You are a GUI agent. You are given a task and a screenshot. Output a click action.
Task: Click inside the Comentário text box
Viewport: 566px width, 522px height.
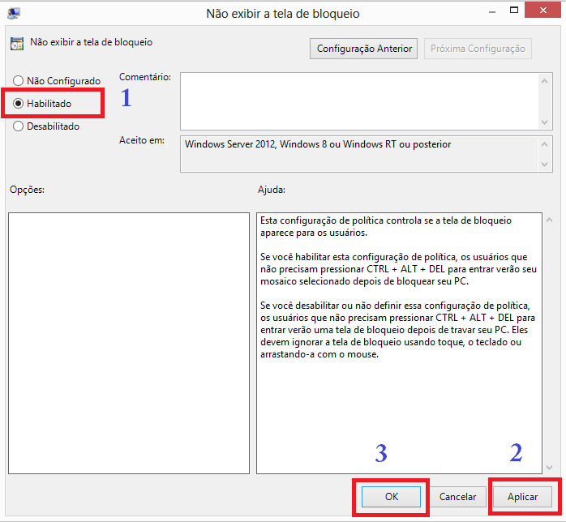point(358,100)
